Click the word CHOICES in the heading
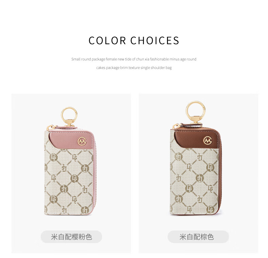This screenshot has width=268, height=258. (x=155, y=40)
